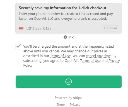The height and width of the screenshot is (107, 128).
Task: Open the Privacy Policy link in agreement text
Action: (114, 61)
